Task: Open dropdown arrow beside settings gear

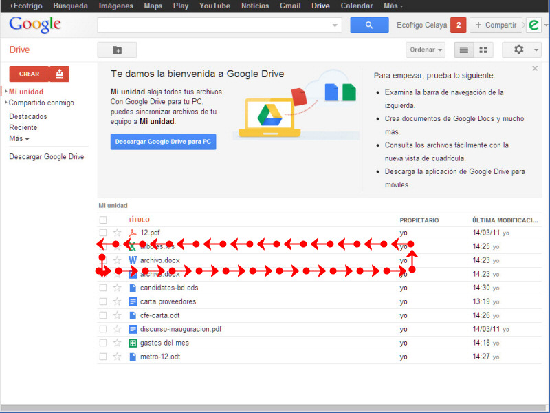Action: [536, 50]
